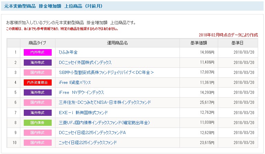The image size is (265, 154).
Task: Click the 商品タイプ column header
Action: (x=38, y=43)
